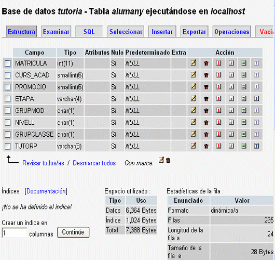Edit the NIVELL field with pencil icon
Image resolution: width=275 pixels, height=260 pixels.
click(x=194, y=122)
